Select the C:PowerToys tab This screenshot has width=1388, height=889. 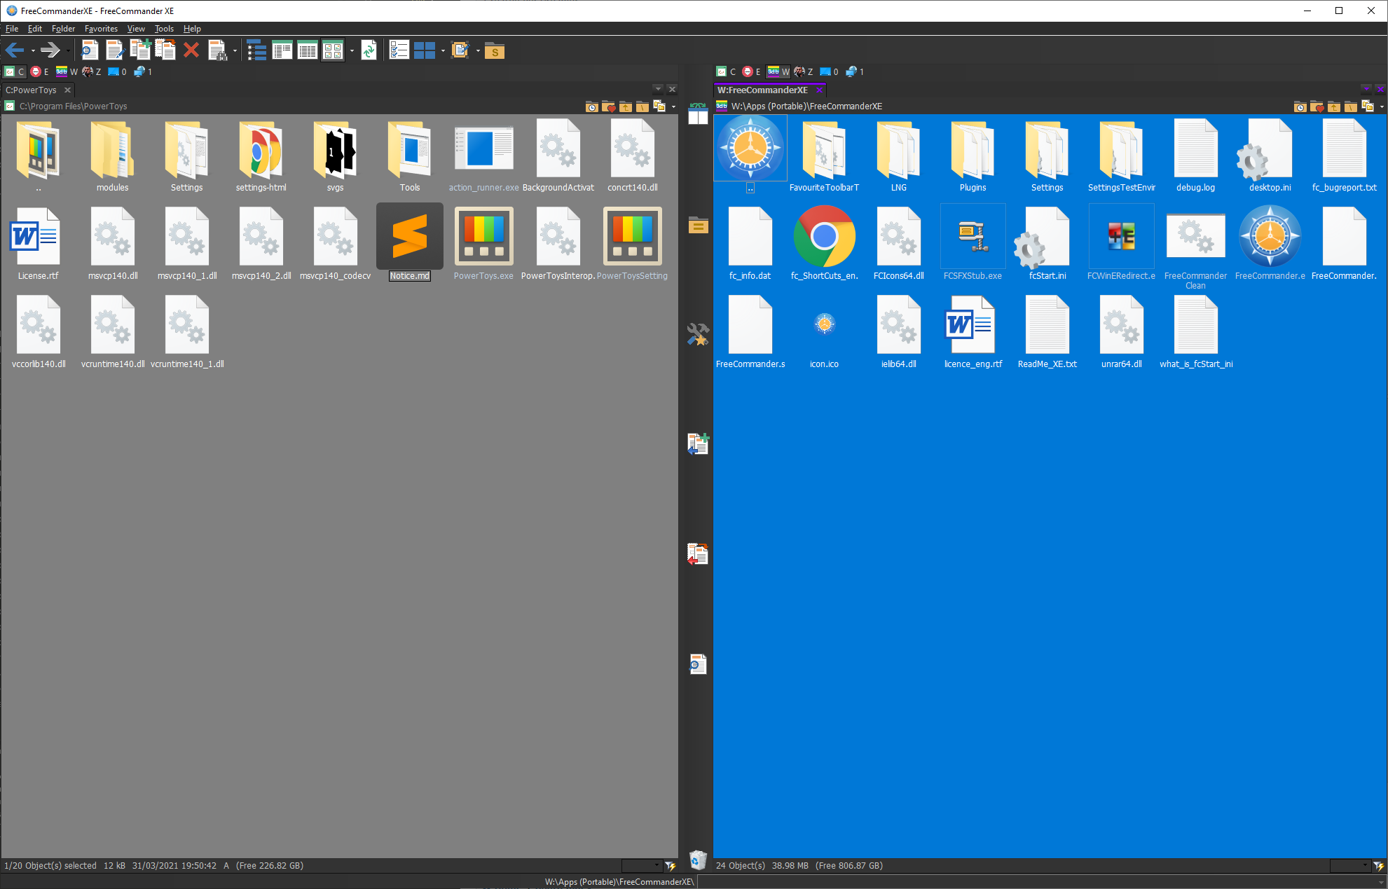[x=32, y=90]
